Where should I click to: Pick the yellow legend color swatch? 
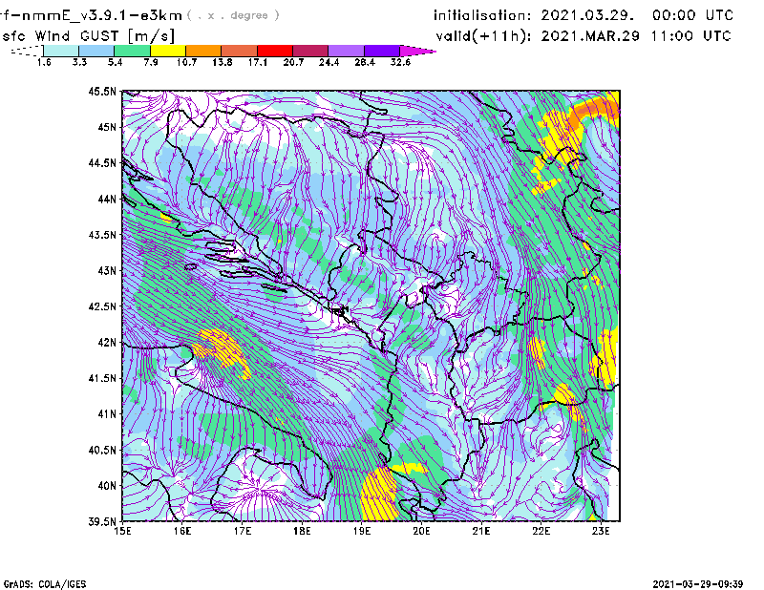(168, 51)
